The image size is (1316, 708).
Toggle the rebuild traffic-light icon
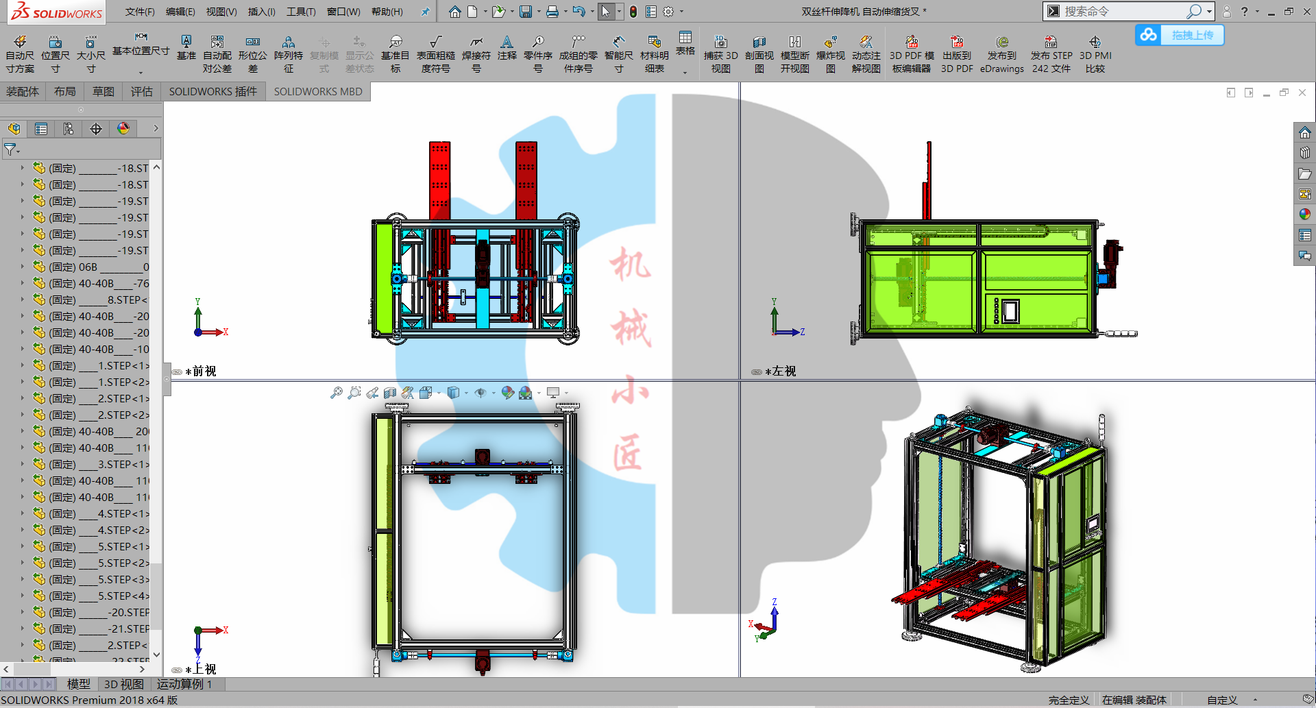tap(633, 12)
